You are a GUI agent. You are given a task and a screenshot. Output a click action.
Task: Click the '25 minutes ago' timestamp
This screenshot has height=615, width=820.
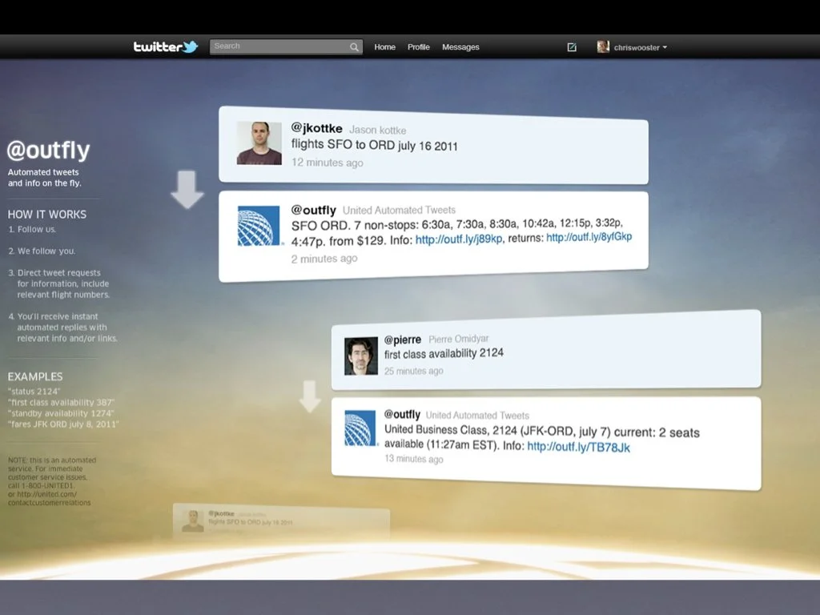(x=414, y=371)
